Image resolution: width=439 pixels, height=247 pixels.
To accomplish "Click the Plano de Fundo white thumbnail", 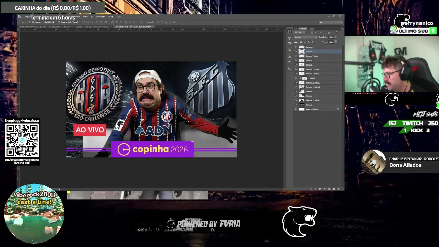I will [302, 109].
